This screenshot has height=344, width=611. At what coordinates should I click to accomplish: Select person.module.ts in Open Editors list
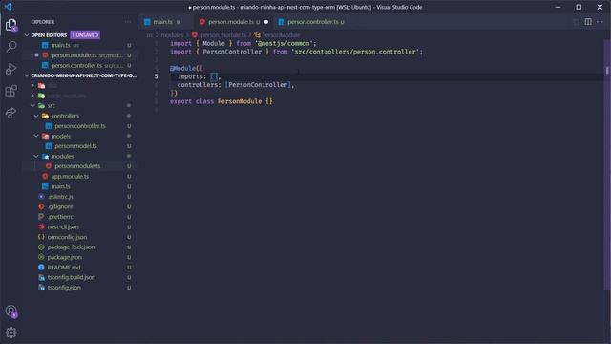pos(79,55)
